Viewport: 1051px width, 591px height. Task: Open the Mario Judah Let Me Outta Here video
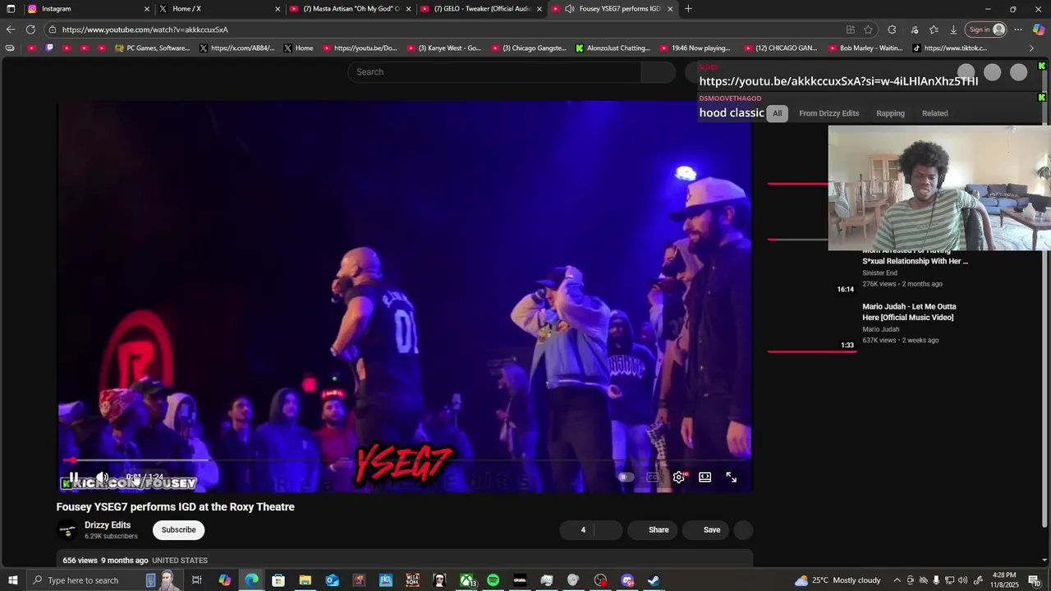click(x=909, y=312)
